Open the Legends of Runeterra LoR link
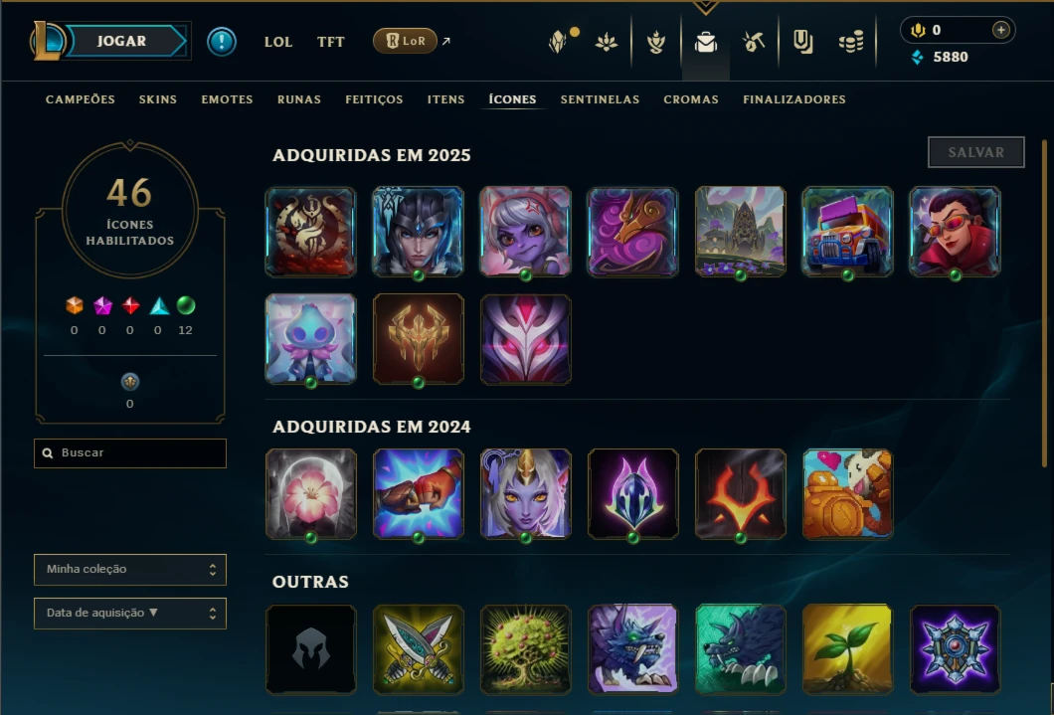 click(406, 41)
